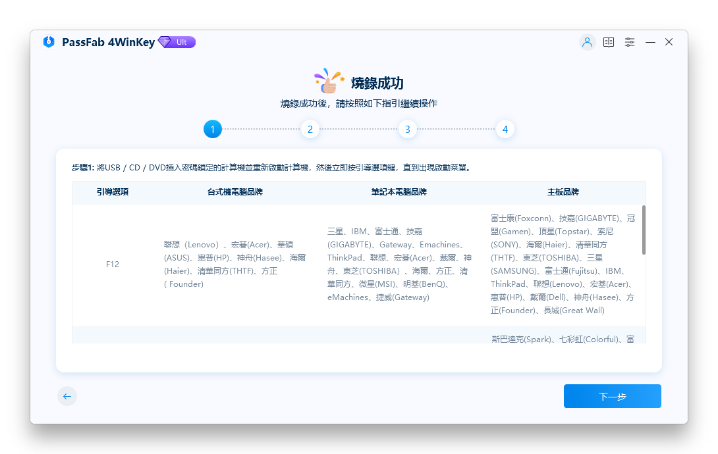The width and height of the screenshot is (718, 454).
Task: Close the PassFab 4WinKey window
Action: (x=669, y=42)
